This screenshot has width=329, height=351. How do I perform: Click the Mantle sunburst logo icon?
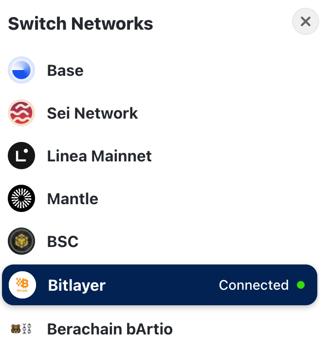coord(21,198)
